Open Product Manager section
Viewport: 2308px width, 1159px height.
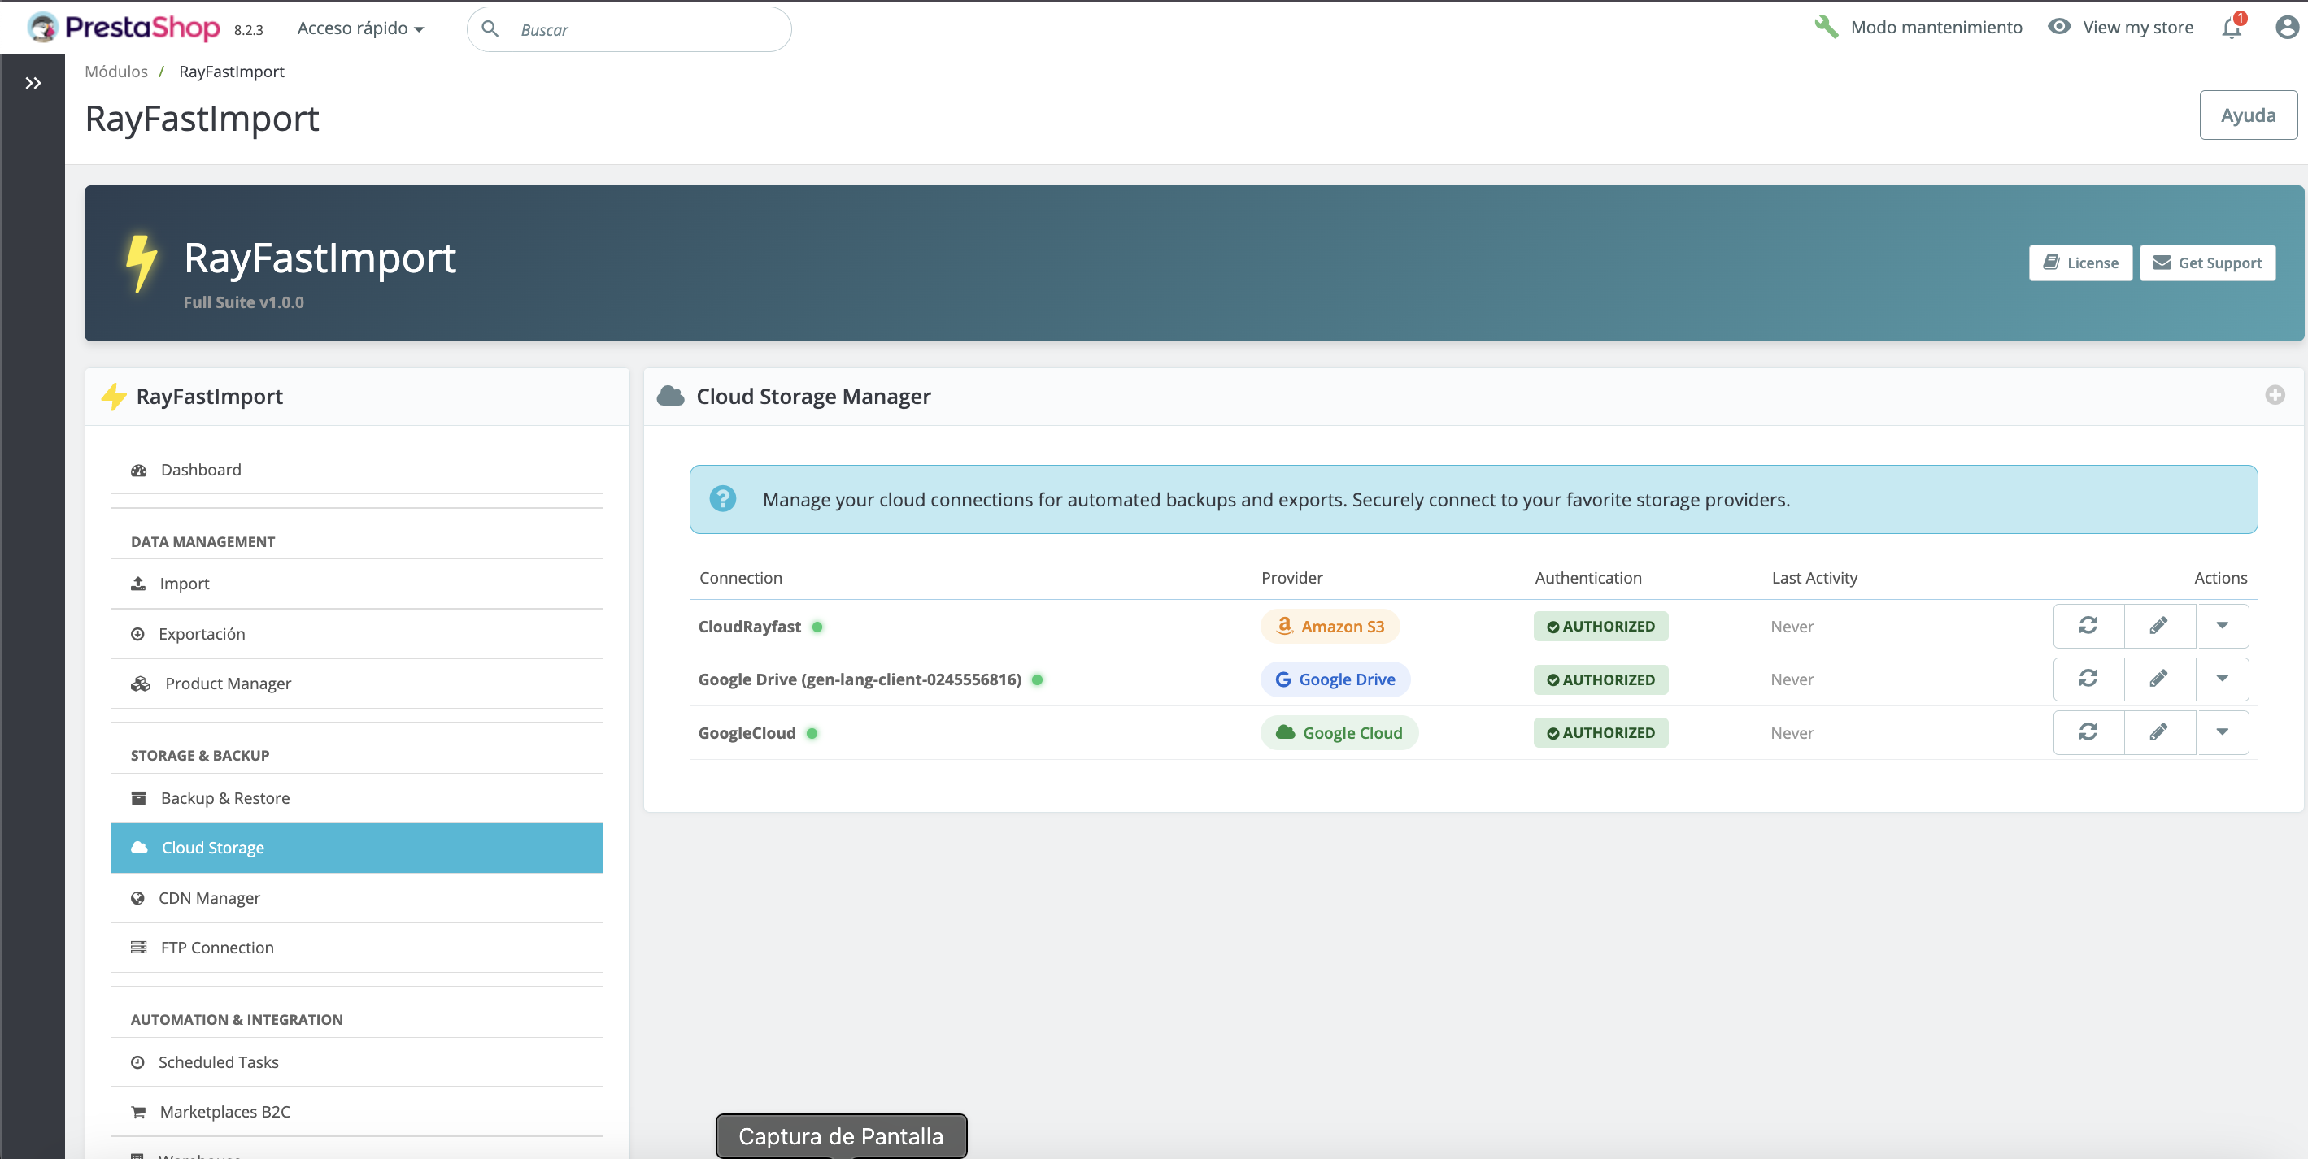[227, 683]
